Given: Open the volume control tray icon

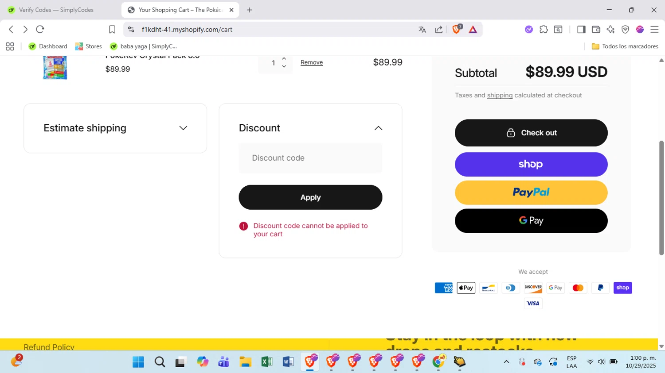Looking at the screenshot, I should [x=601, y=362].
